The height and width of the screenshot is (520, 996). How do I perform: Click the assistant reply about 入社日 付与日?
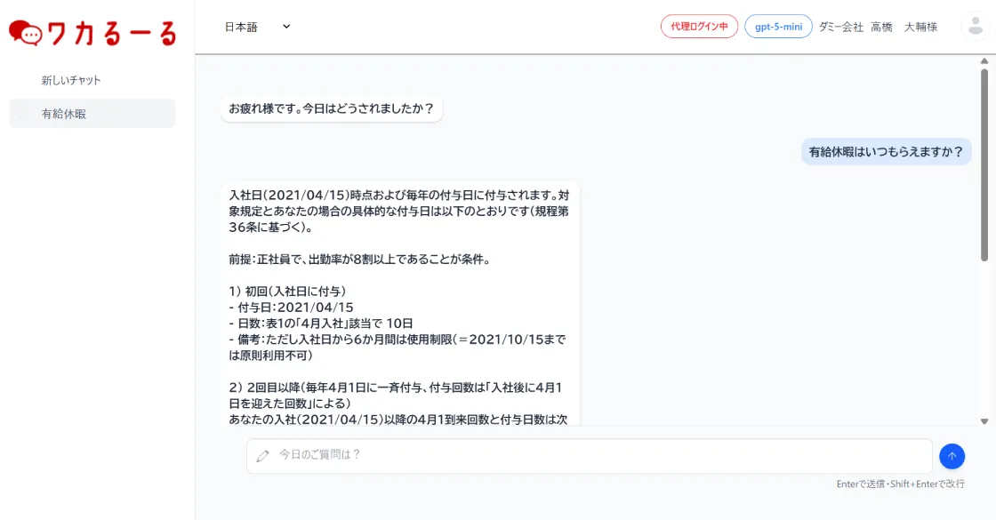click(x=400, y=302)
